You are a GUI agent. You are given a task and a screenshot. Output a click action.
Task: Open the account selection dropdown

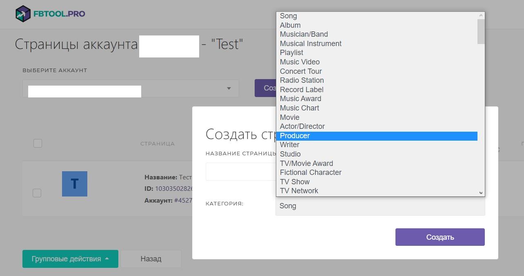[131, 88]
